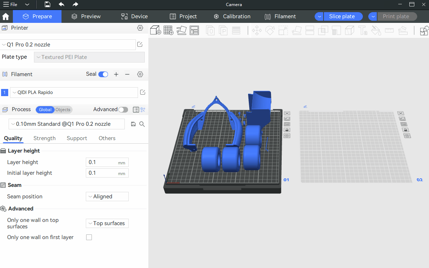Expand the Q1 Pro 0.2 nozzle printer dropdown

pos(68,45)
